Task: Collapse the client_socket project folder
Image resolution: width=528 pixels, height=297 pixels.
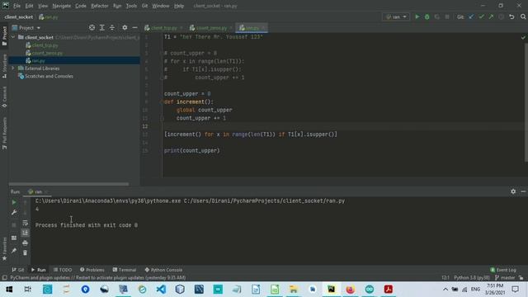Action: pos(13,37)
